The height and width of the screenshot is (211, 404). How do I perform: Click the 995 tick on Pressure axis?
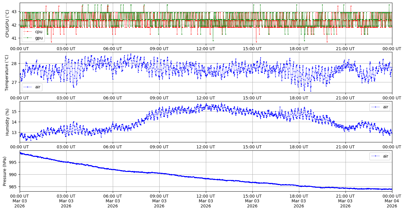13,162
